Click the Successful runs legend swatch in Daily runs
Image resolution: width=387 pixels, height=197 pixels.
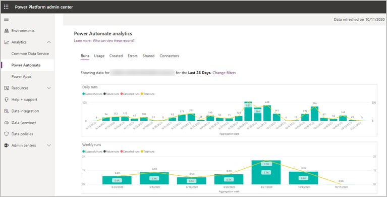tap(83, 94)
